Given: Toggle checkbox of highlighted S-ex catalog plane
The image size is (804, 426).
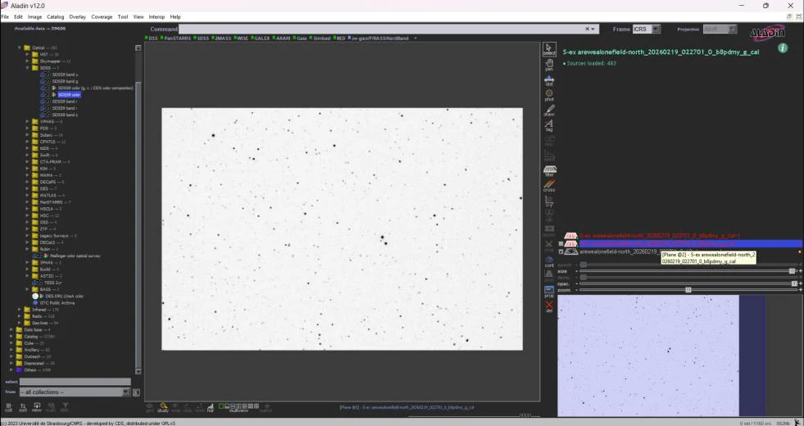Looking at the screenshot, I should [x=561, y=243].
